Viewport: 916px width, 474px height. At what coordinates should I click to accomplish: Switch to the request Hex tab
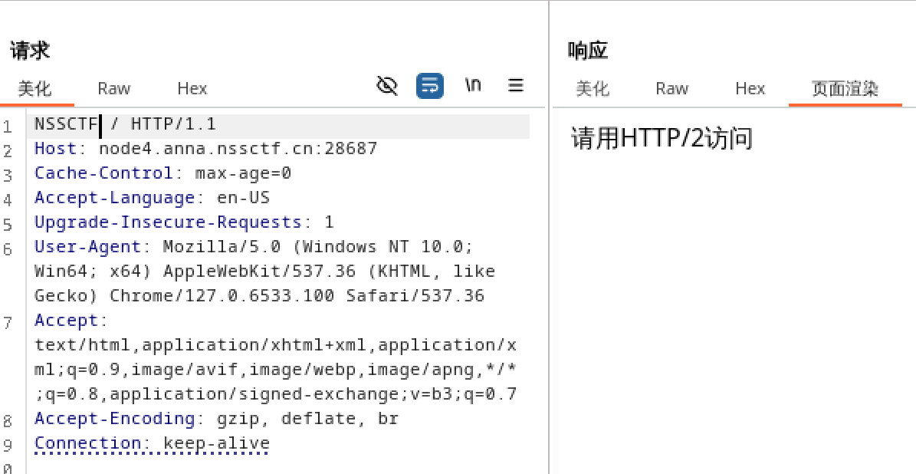click(192, 89)
